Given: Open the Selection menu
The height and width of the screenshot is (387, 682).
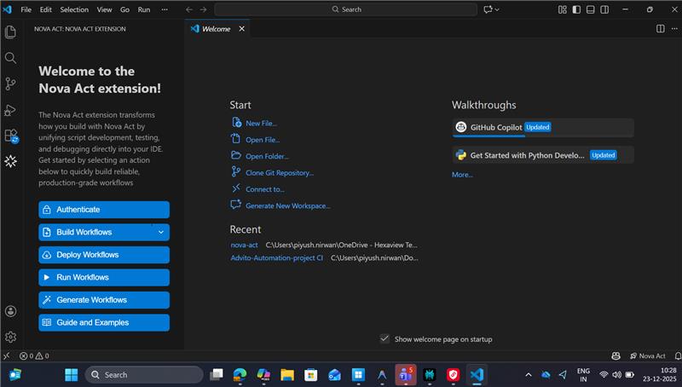Looking at the screenshot, I should pyautogui.click(x=74, y=9).
